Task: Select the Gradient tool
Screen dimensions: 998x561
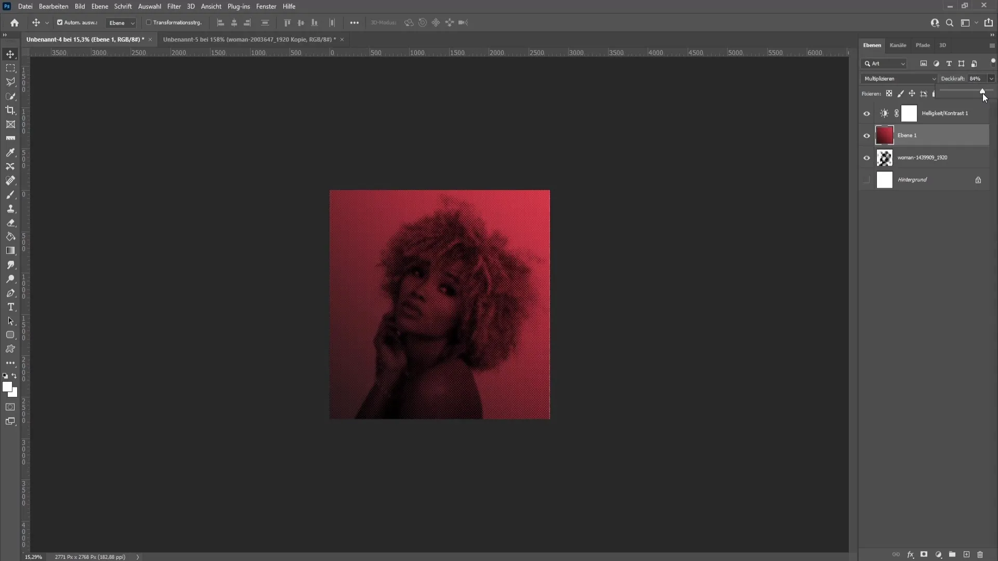Action: point(10,251)
